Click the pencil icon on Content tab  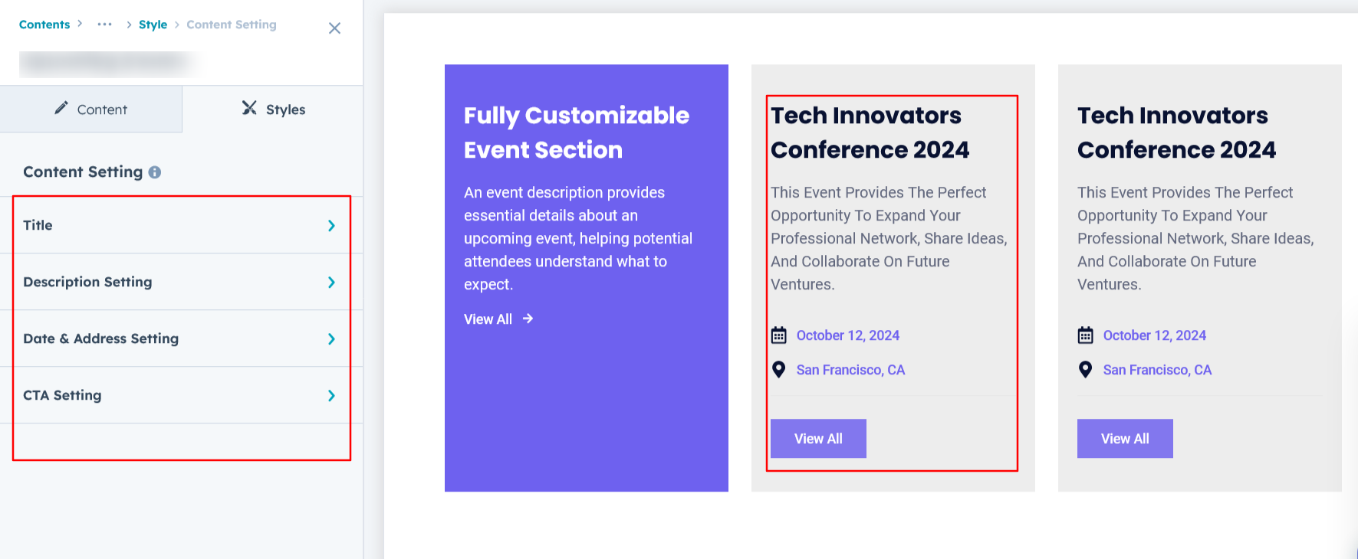61,108
